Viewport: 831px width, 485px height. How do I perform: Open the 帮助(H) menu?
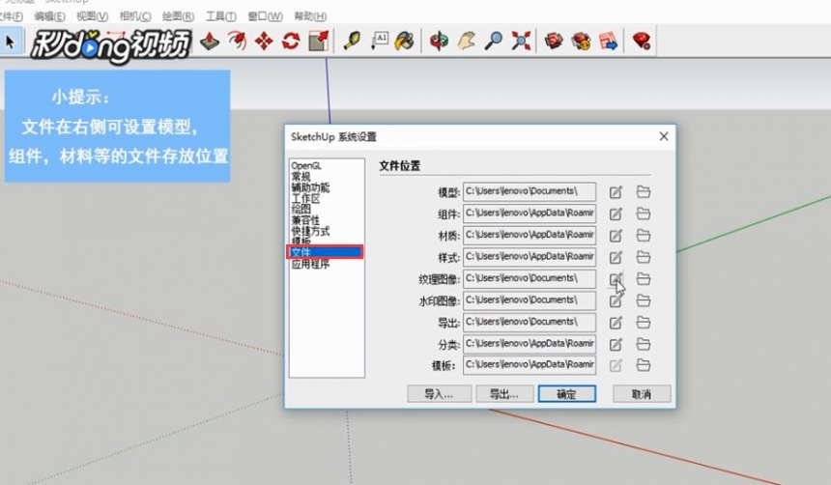(x=310, y=16)
